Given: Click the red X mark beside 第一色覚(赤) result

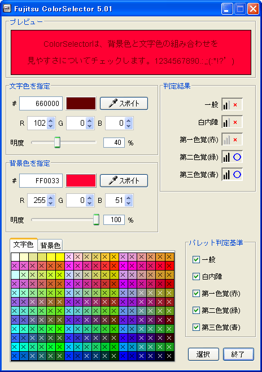Looking at the screenshot, I should click(235, 140).
